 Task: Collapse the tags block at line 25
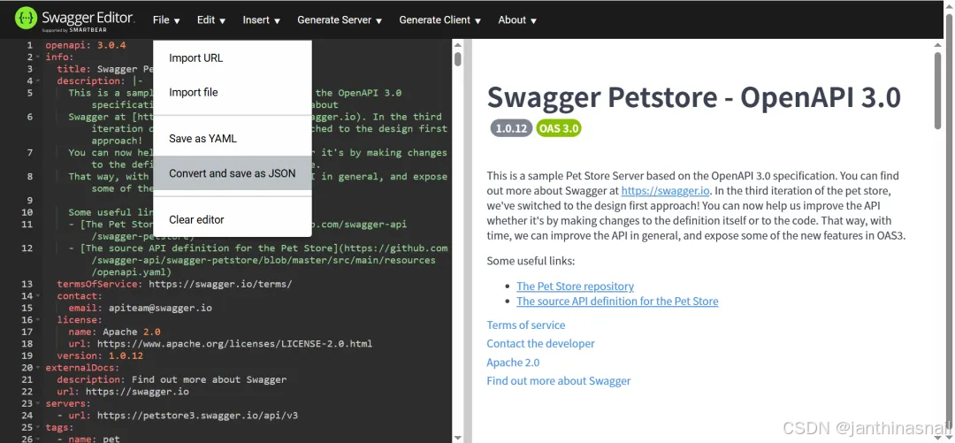(x=38, y=427)
